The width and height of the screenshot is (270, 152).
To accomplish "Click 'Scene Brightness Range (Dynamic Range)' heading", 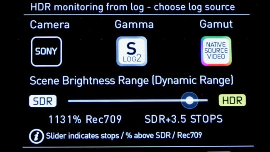I will pos(132,81).
